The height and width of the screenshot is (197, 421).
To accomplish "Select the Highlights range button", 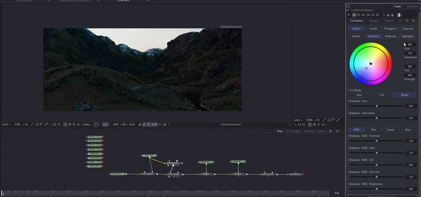I will coord(408,36).
